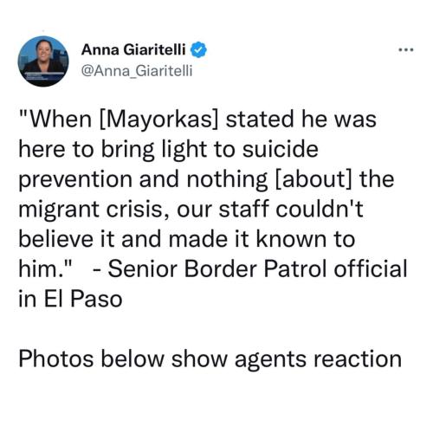
Task: Click the word "suicide" in the tweet
Action: (x=281, y=149)
